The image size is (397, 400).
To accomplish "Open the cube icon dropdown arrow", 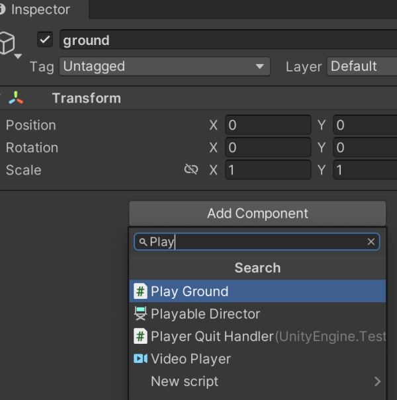I will tap(18, 56).
